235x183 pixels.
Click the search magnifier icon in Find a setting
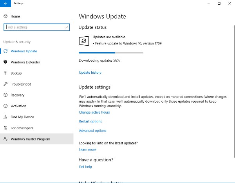[x=67, y=27]
